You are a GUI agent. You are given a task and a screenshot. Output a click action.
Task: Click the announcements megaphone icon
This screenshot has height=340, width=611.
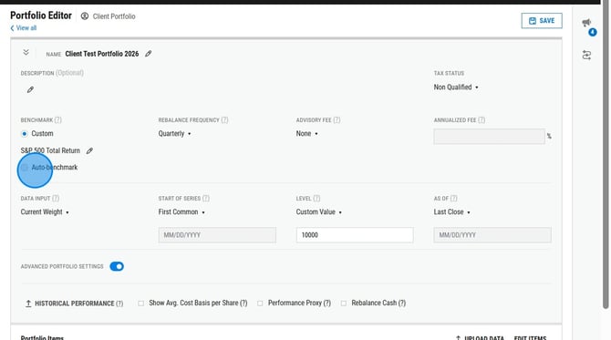click(x=586, y=23)
